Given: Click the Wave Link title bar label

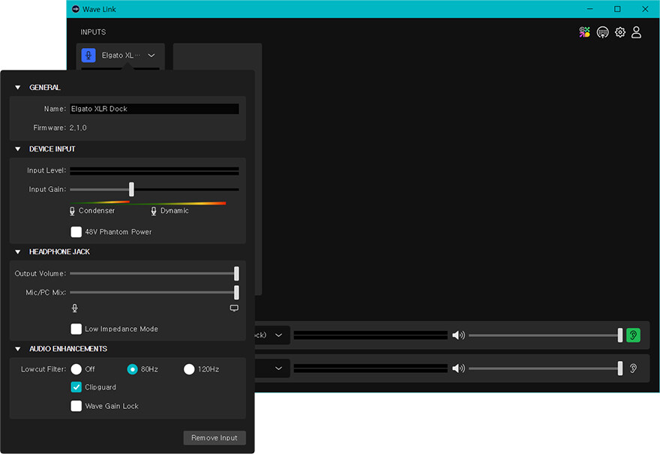Looking at the screenshot, I should (100, 9).
